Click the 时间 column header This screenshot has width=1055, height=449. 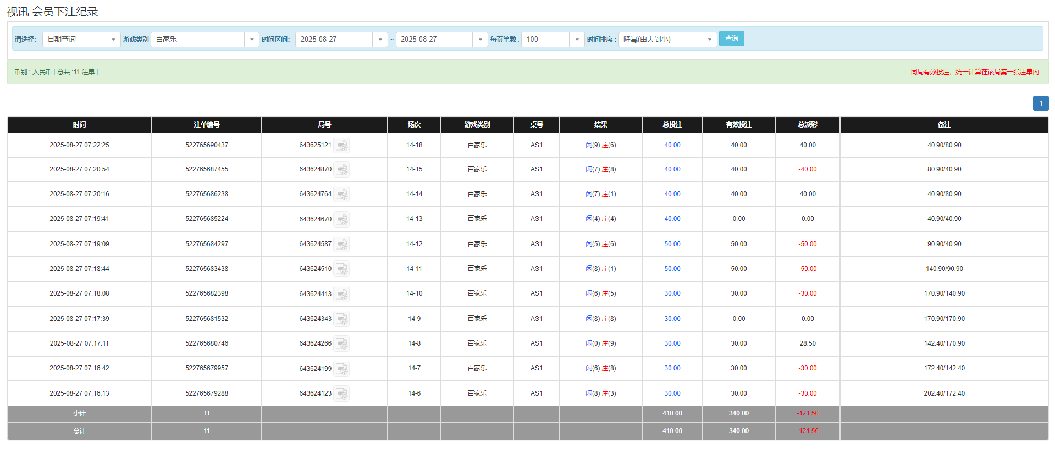tap(79, 125)
